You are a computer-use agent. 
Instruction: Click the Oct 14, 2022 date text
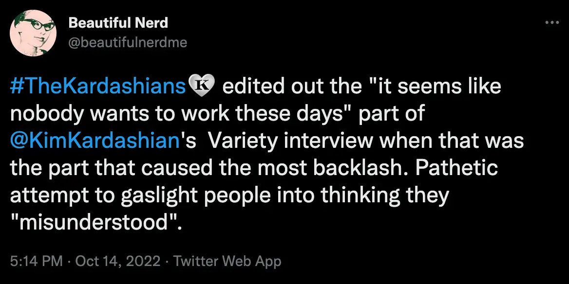point(117,261)
